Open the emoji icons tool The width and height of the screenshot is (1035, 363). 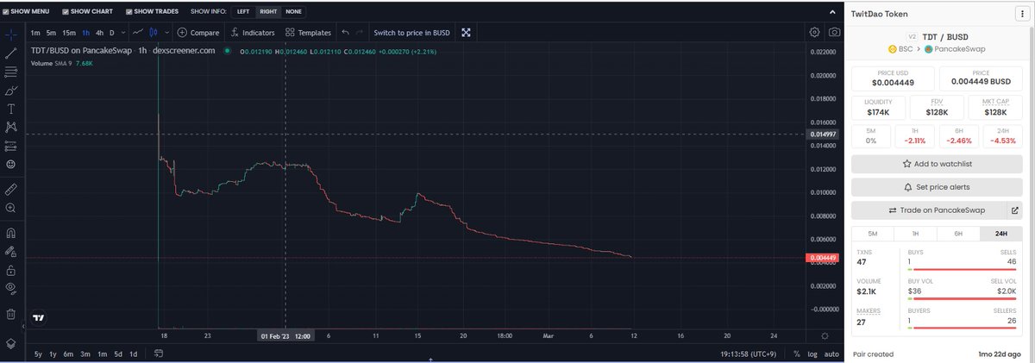(11, 164)
